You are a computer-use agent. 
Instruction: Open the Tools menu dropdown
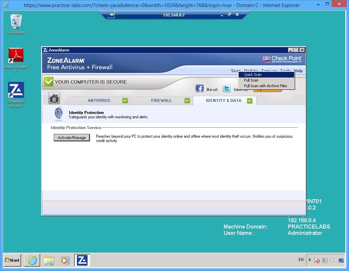click(x=285, y=71)
